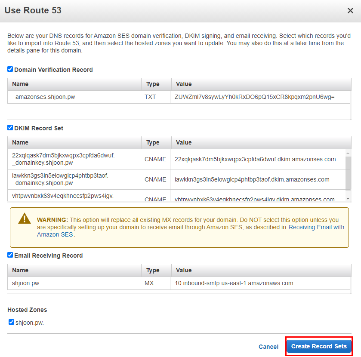This screenshot has height=357, width=361.
Task: Toggle the DKIM Record Set checkbox
Action: 10,127
